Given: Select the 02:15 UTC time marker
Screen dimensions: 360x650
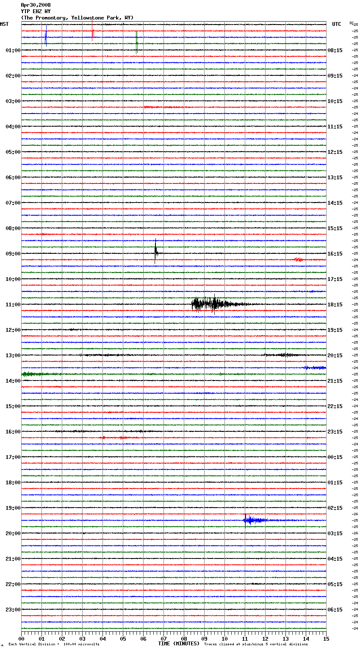Looking at the screenshot, I should coord(335,508).
